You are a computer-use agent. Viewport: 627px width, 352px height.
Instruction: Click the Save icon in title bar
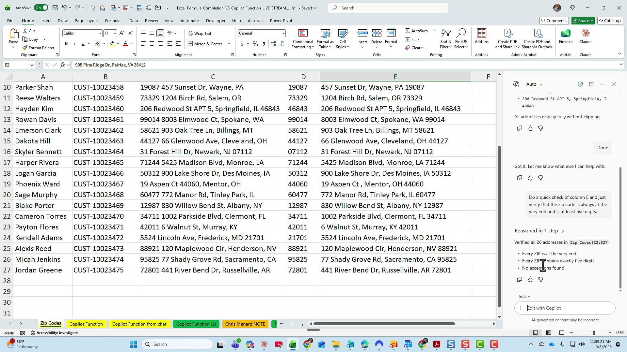[55, 8]
